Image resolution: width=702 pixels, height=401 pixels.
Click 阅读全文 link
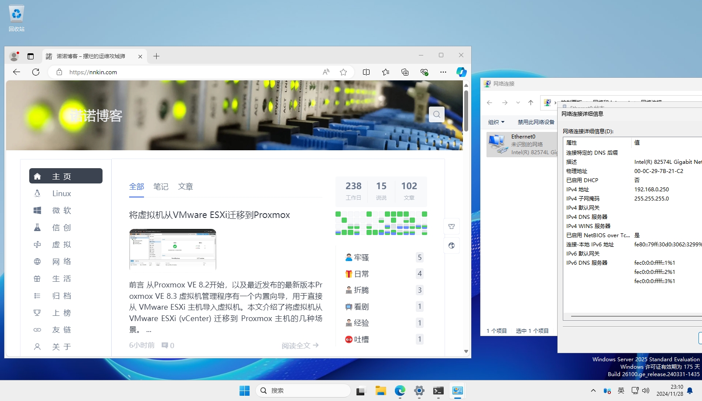click(300, 346)
